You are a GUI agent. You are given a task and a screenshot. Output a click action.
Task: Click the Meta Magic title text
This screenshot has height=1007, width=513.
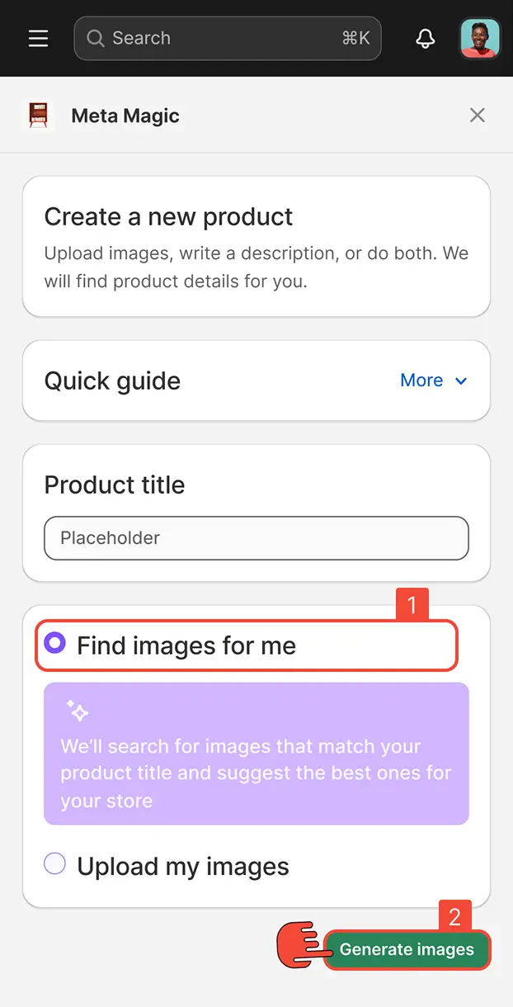click(125, 116)
